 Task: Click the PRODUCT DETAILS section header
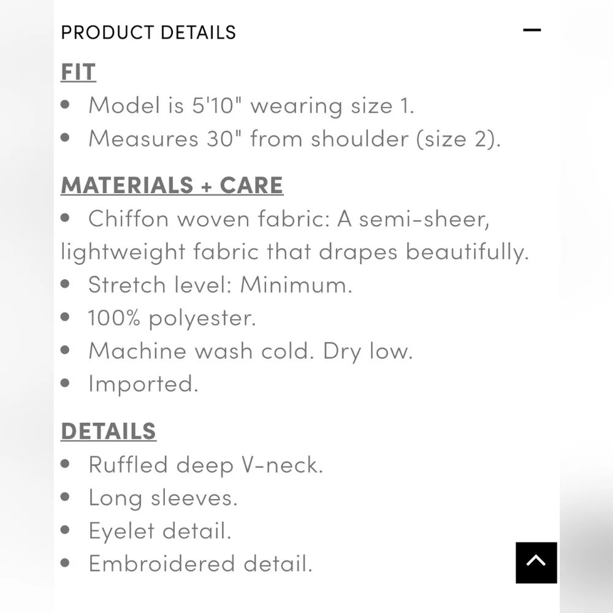coord(148,32)
